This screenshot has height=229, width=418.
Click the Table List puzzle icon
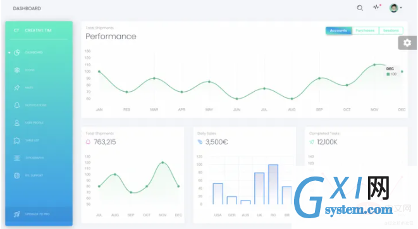tap(17, 140)
